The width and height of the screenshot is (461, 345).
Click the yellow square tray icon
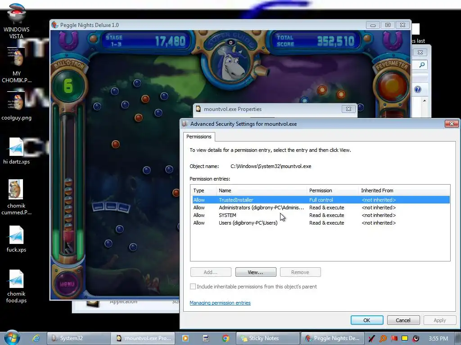pos(405,338)
